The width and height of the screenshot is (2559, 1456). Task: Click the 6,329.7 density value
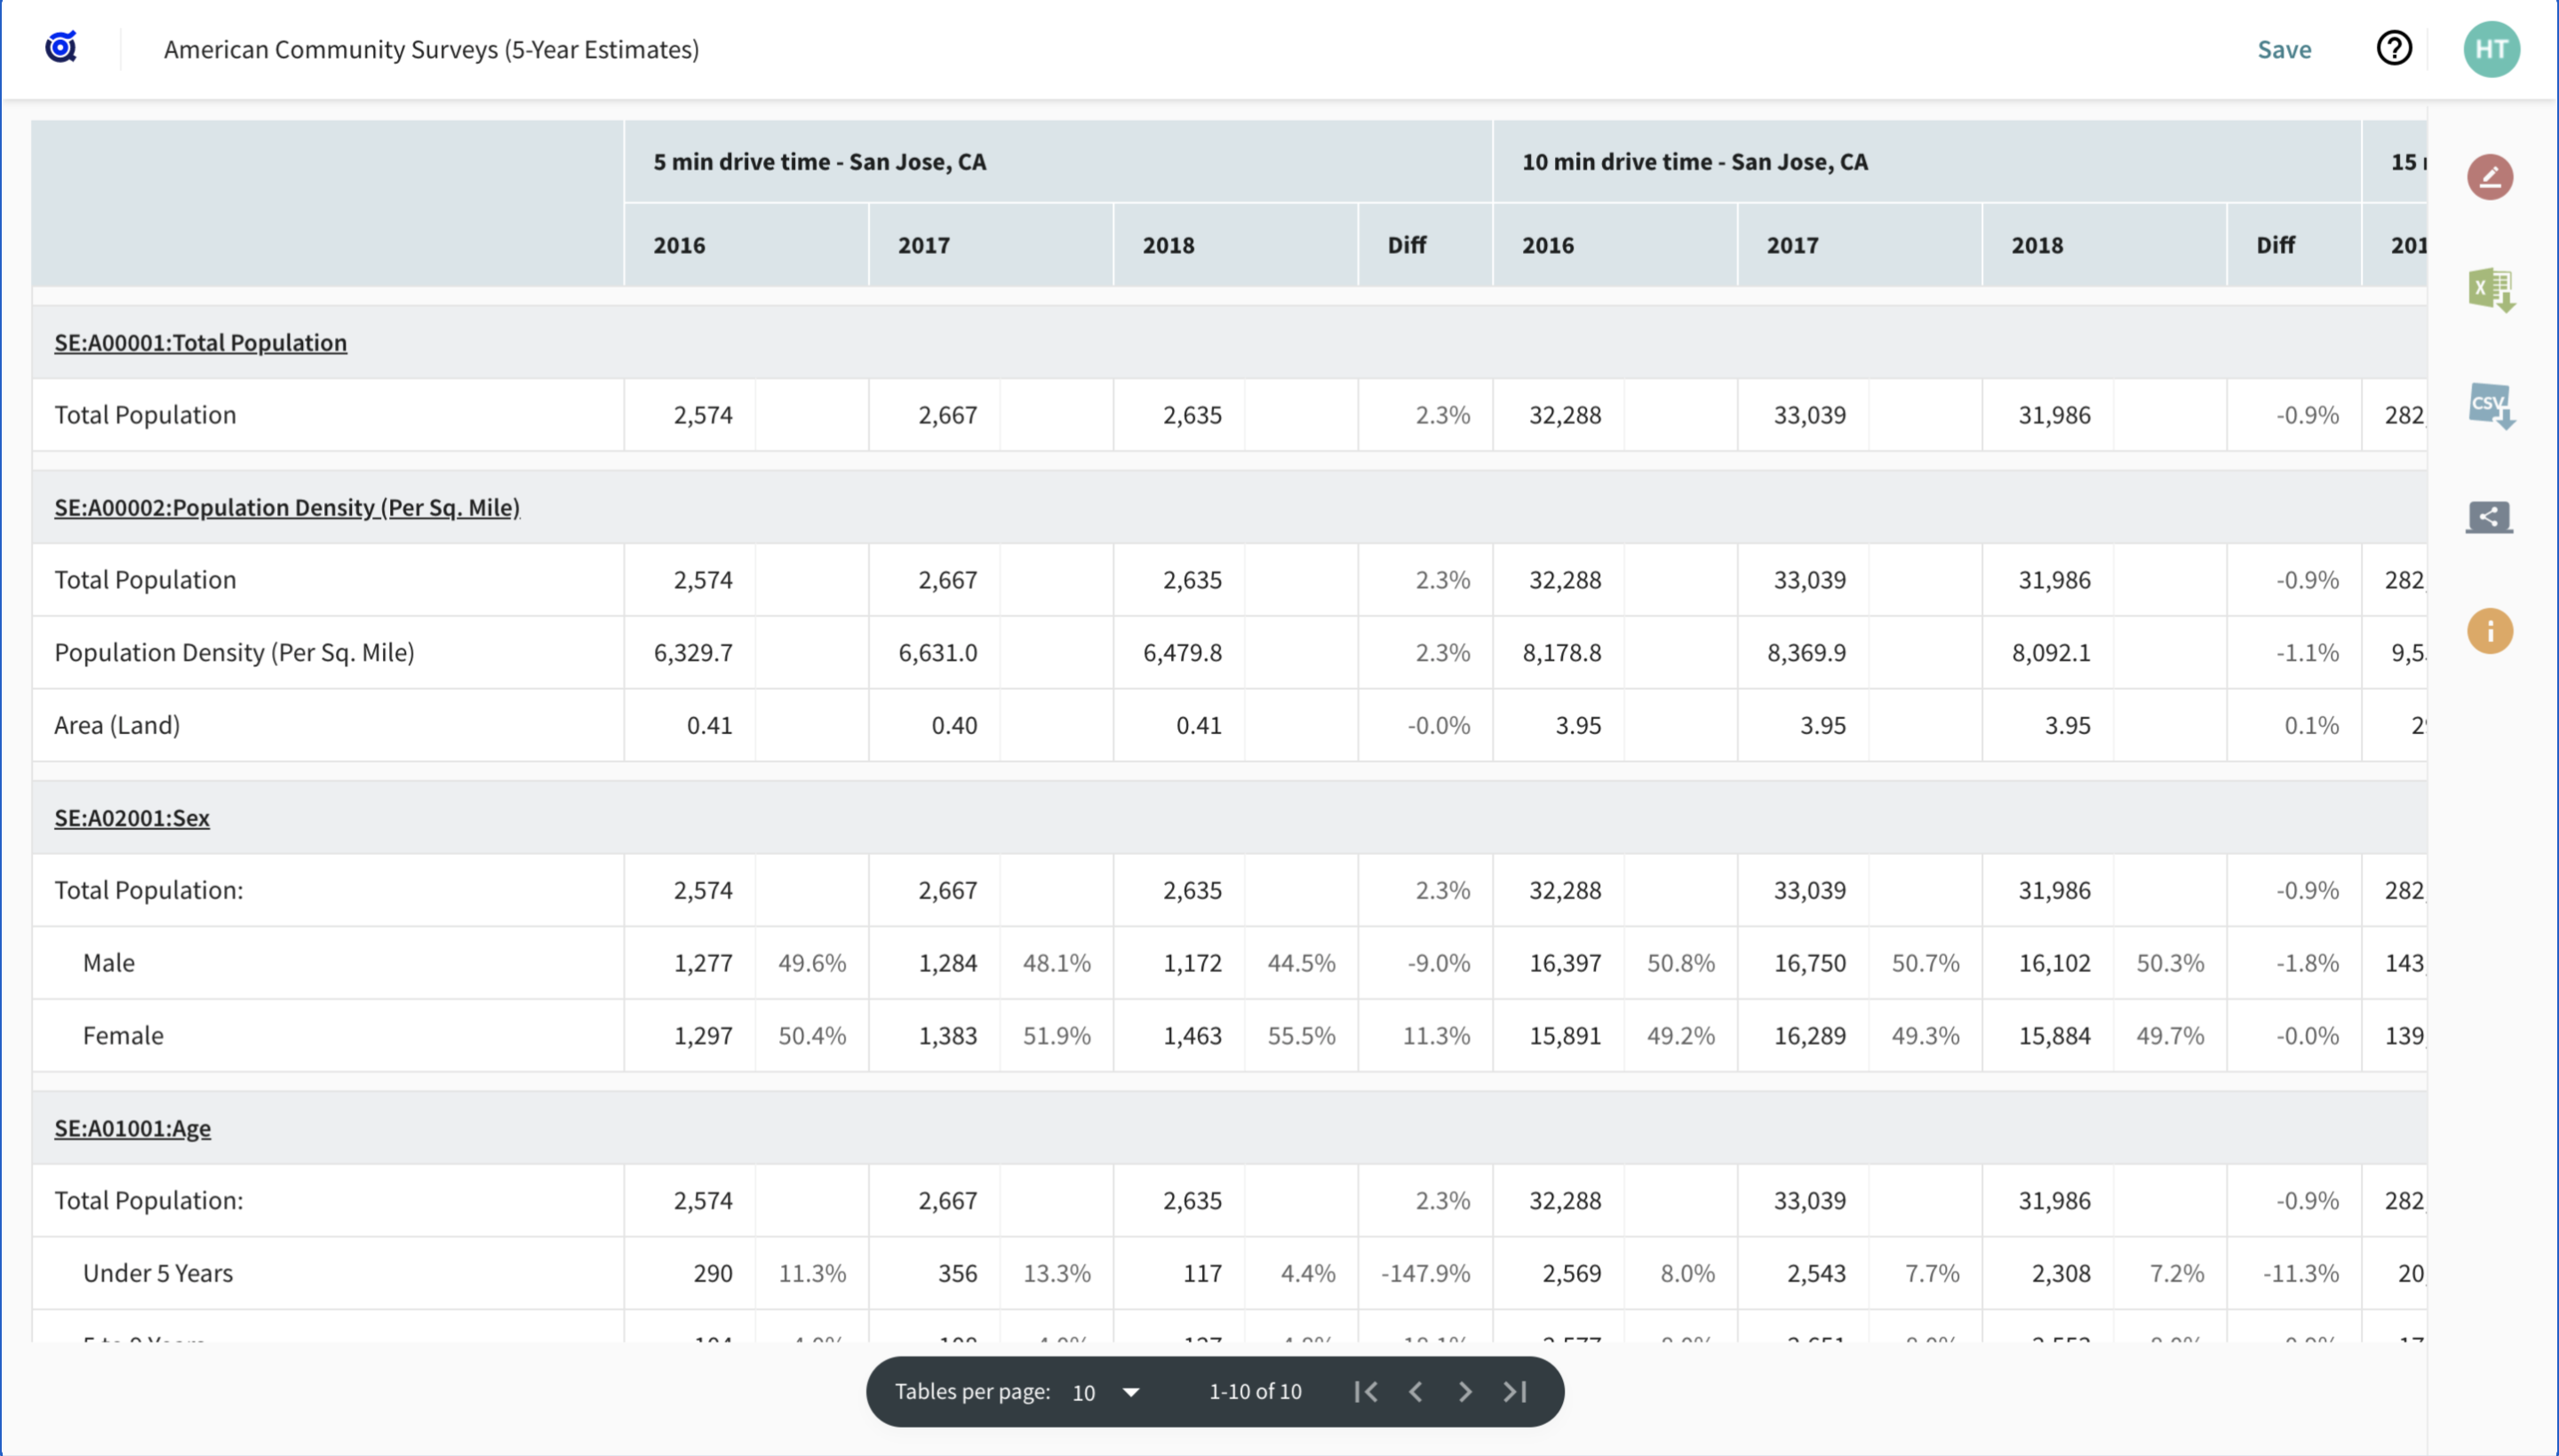pos(692,652)
